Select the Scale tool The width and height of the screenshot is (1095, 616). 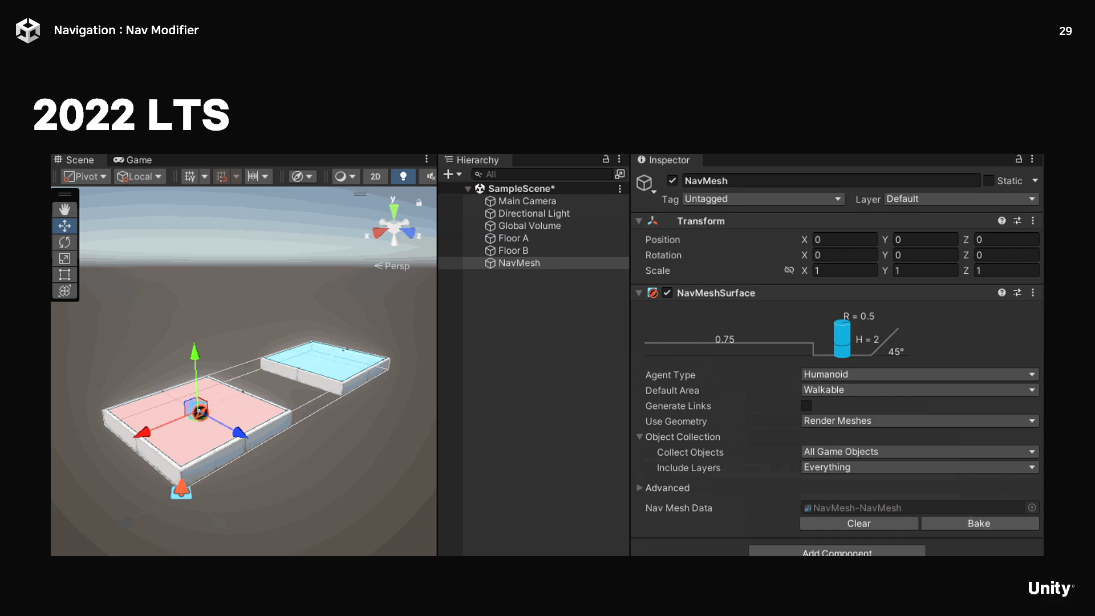tap(64, 258)
